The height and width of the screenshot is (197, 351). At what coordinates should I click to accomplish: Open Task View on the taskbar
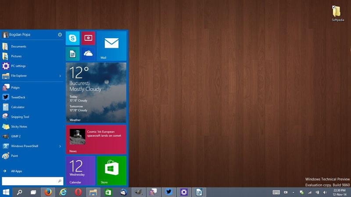33,192
